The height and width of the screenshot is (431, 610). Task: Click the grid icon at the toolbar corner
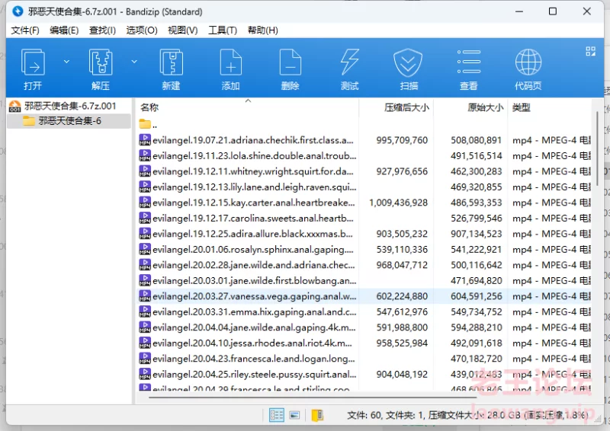(x=590, y=51)
